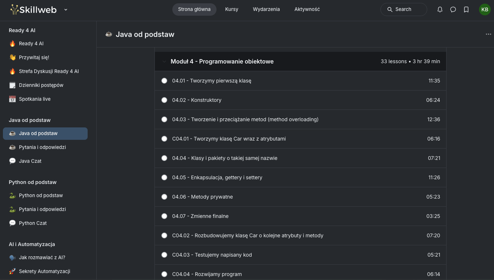494x280 pixels.
Task: Open messages with the chat bubble icon
Action: pyautogui.click(x=453, y=9)
